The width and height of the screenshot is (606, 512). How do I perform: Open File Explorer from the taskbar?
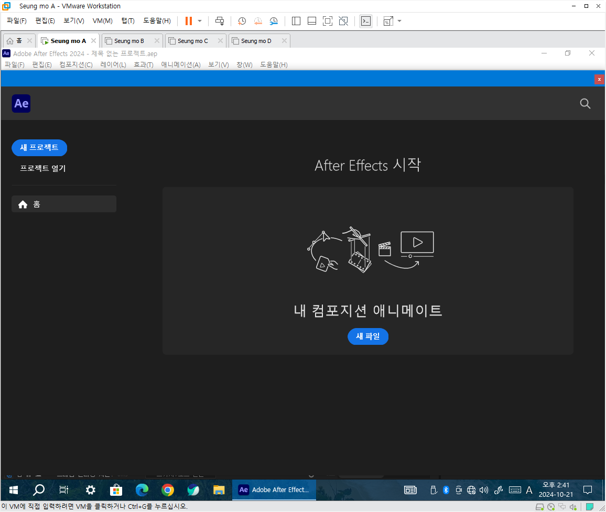tap(219, 490)
